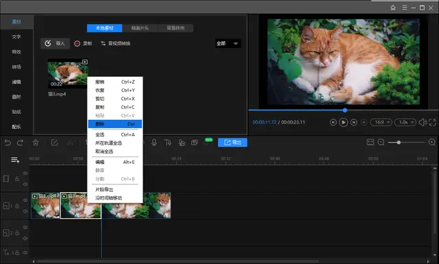
Task: Select 恢复 Ctrl+Y in the context menu
Action: tap(115, 91)
